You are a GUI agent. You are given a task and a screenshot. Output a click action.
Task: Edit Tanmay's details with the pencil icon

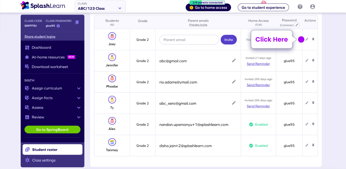coord(307,145)
